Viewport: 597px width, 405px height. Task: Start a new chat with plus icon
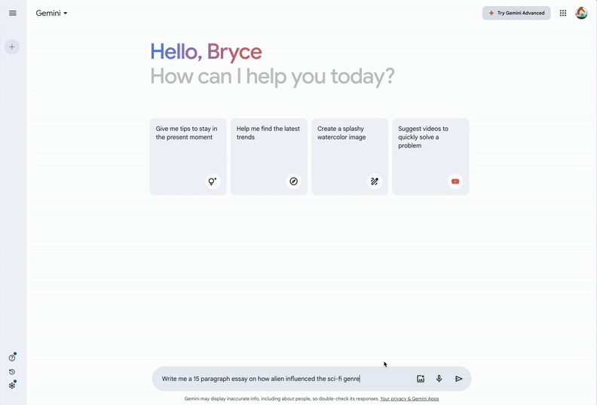click(x=12, y=47)
